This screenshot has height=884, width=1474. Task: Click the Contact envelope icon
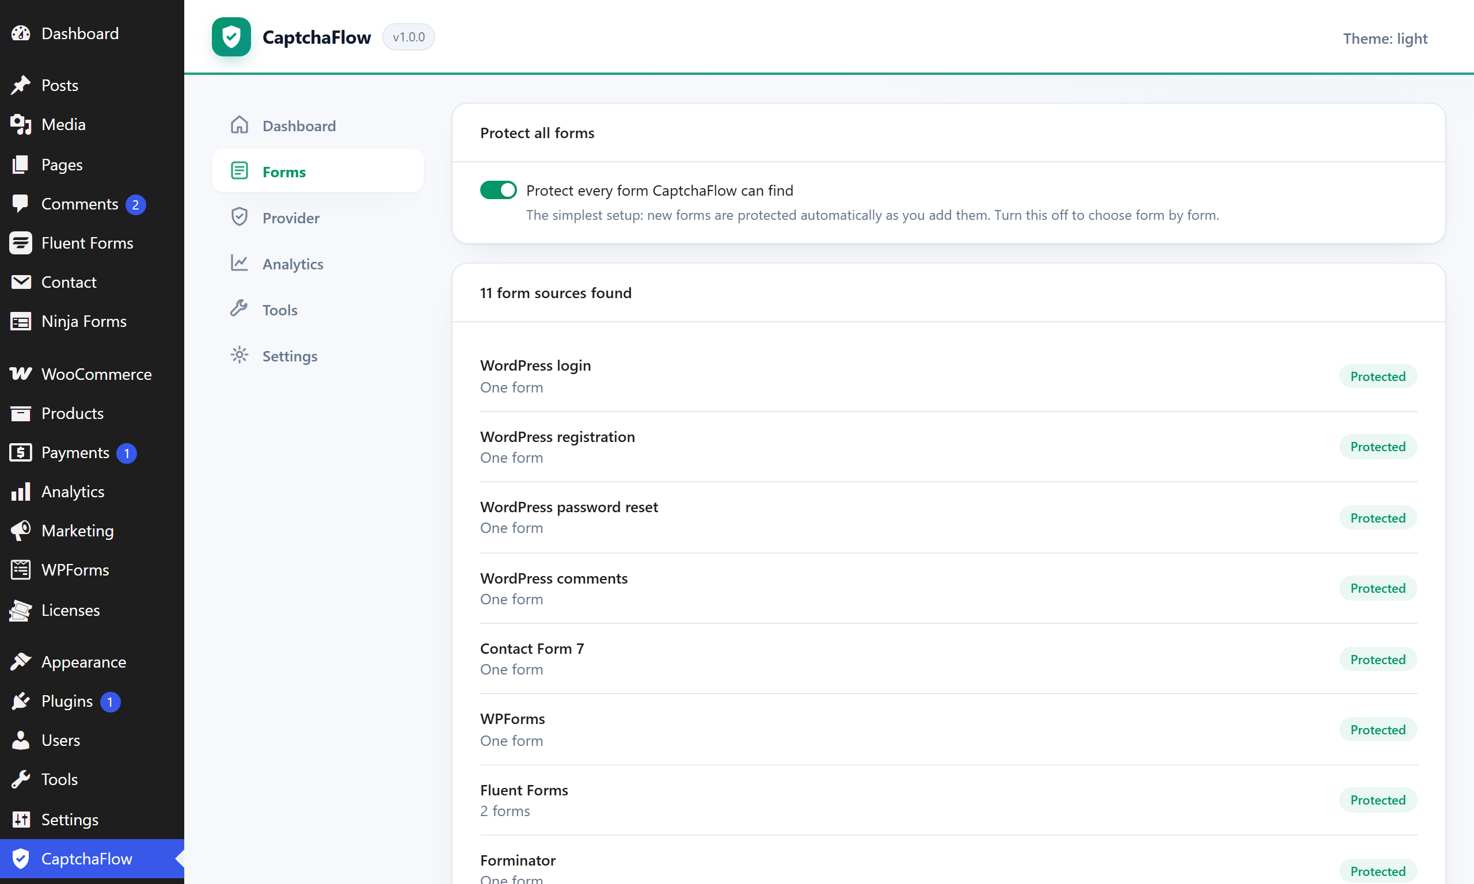(21, 283)
